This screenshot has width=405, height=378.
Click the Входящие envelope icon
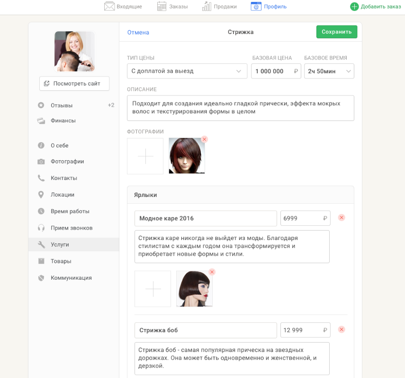point(109,6)
